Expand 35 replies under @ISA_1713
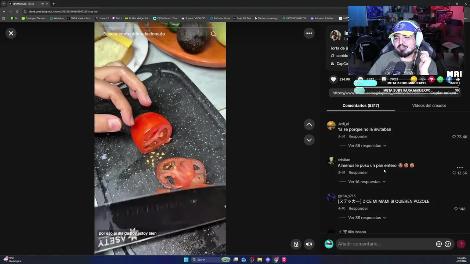 click(x=367, y=218)
